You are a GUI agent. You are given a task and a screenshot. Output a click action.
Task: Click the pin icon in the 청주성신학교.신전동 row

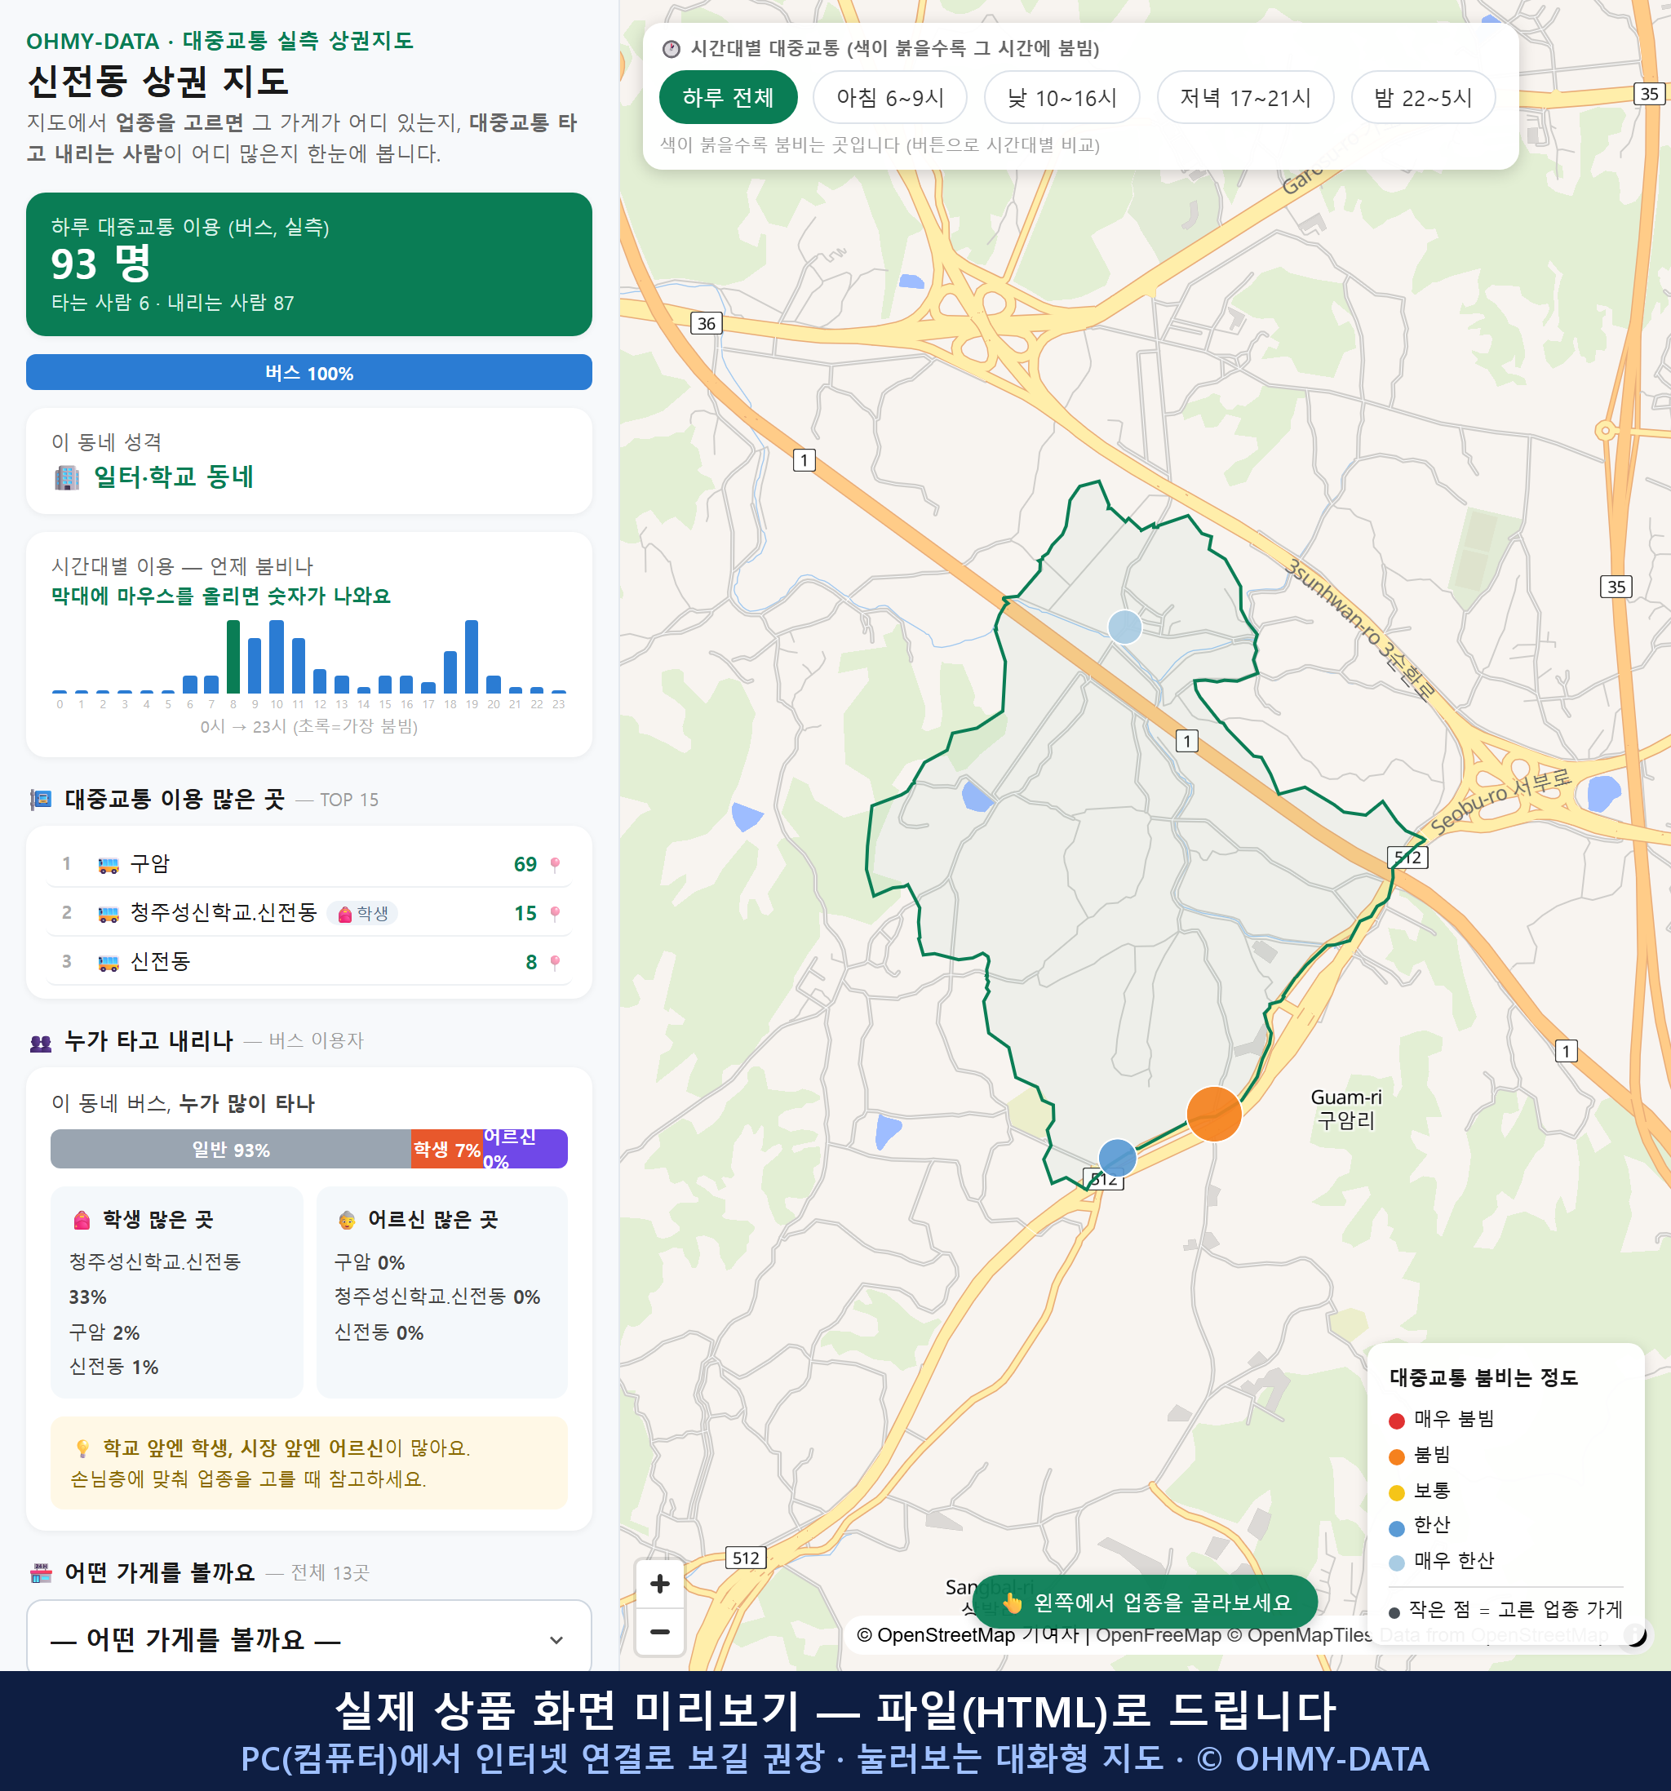click(x=555, y=914)
